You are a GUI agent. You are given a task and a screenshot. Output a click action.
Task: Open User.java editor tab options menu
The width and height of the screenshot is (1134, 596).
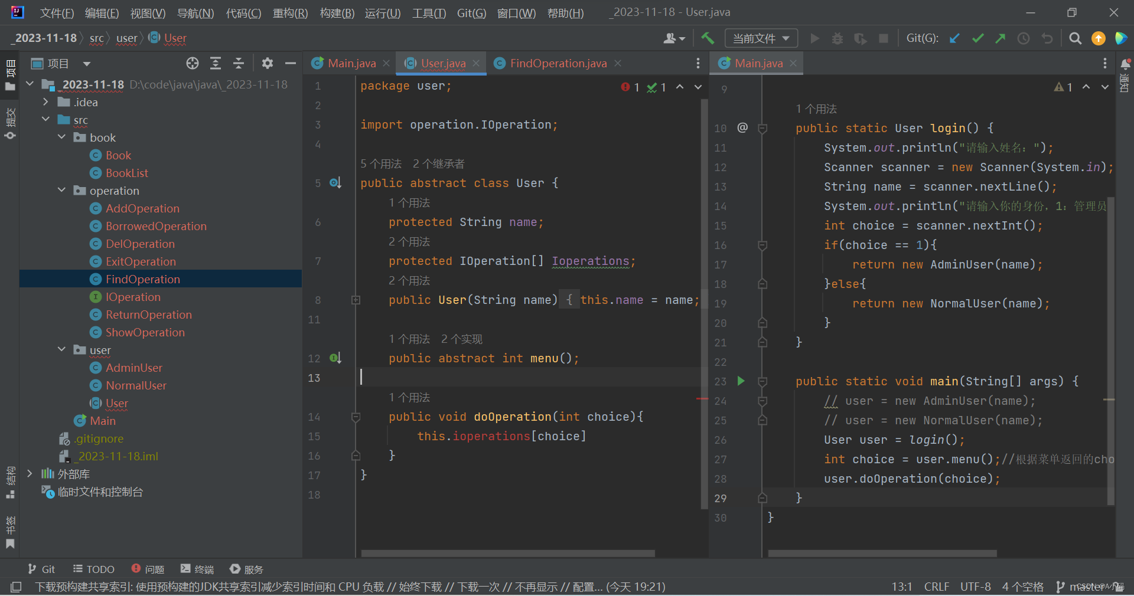(698, 63)
